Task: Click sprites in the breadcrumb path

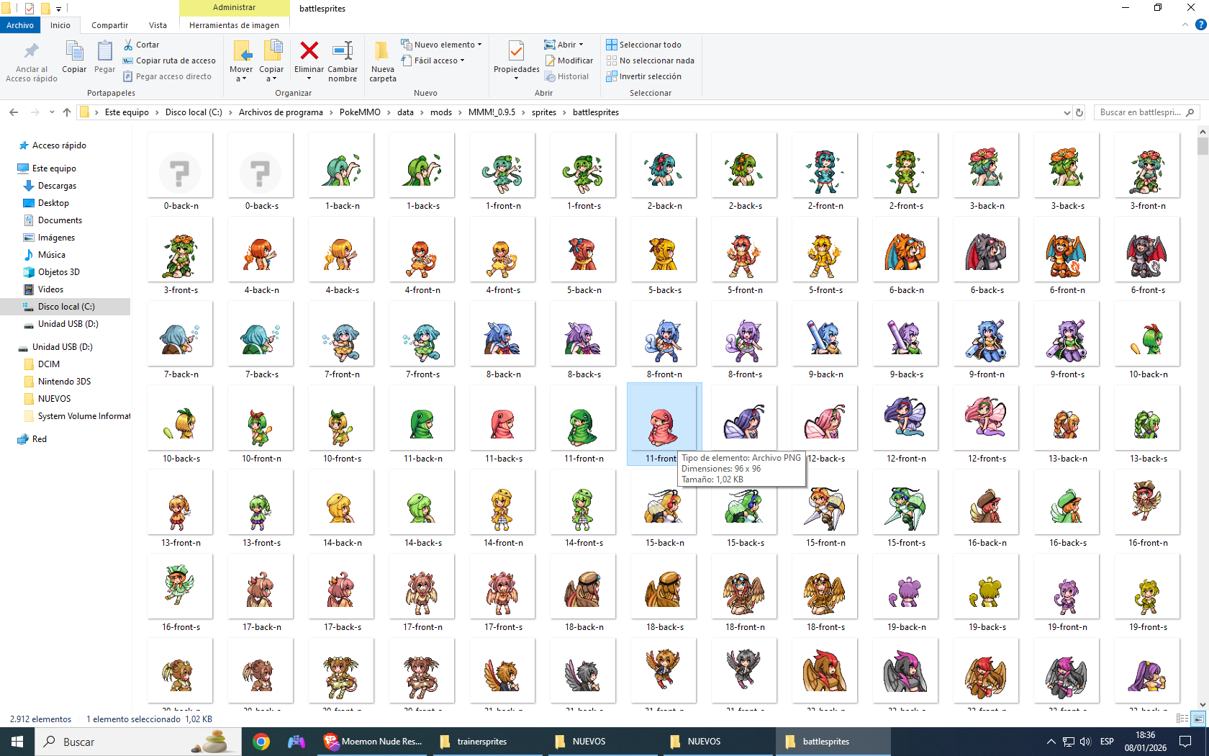Action: (x=544, y=112)
